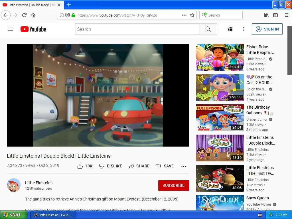Click the Disney Junior channel name

pyautogui.click(x=257, y=119)
